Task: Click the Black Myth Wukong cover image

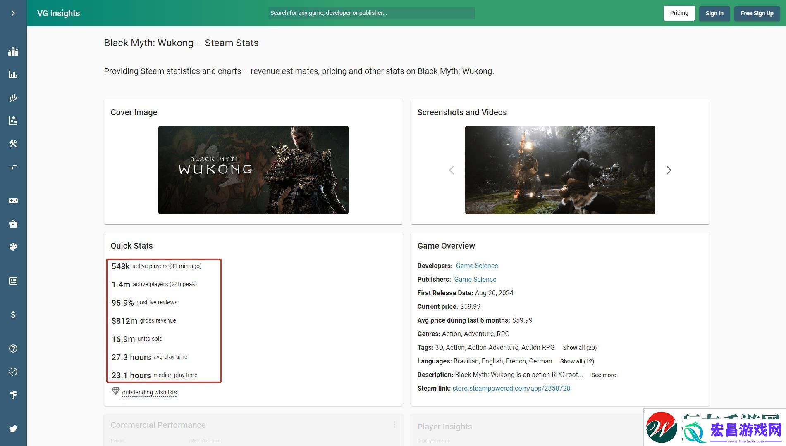Action: [253, 170]
